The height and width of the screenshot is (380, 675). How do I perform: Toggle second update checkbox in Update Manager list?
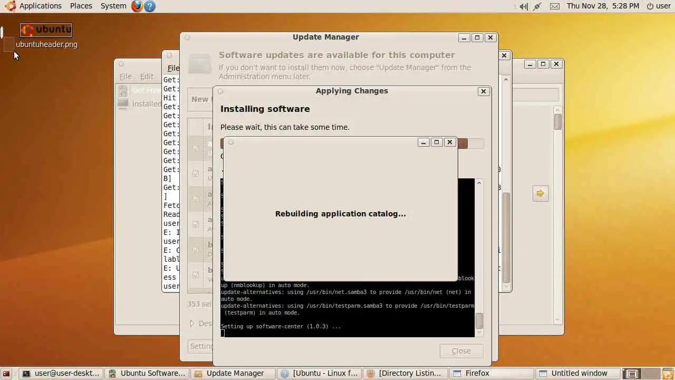[x=196, y=173]
